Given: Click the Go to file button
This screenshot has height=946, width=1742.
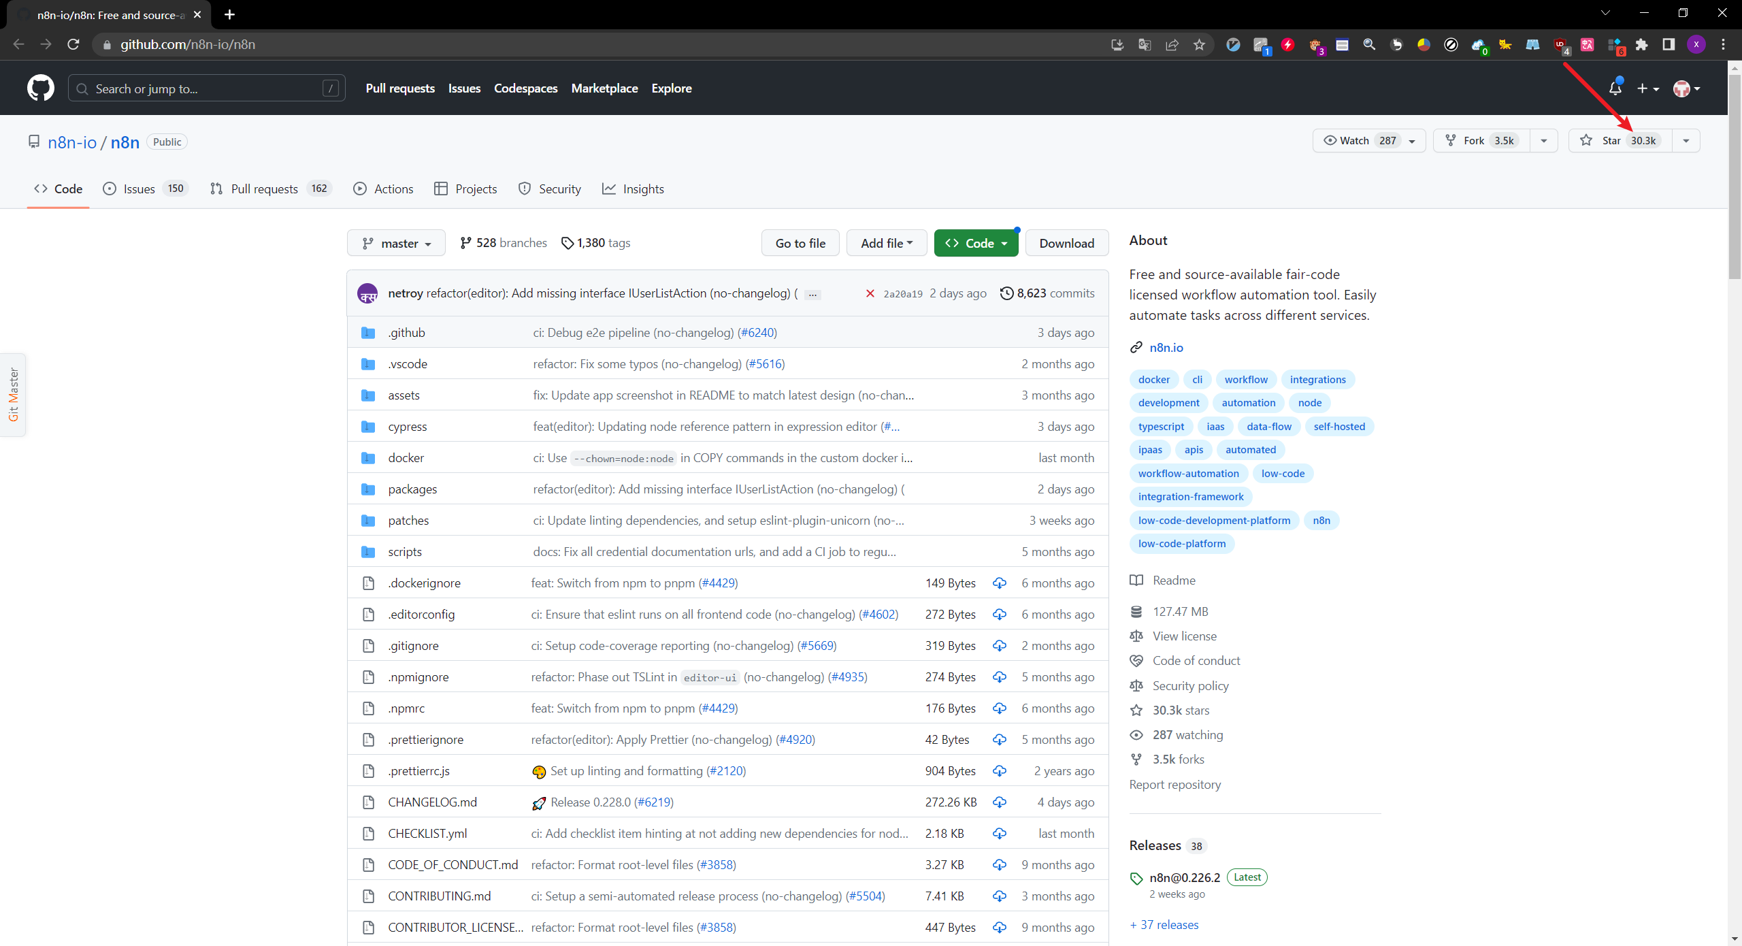Looking at the screenshot, I should [x=800, y=243].
